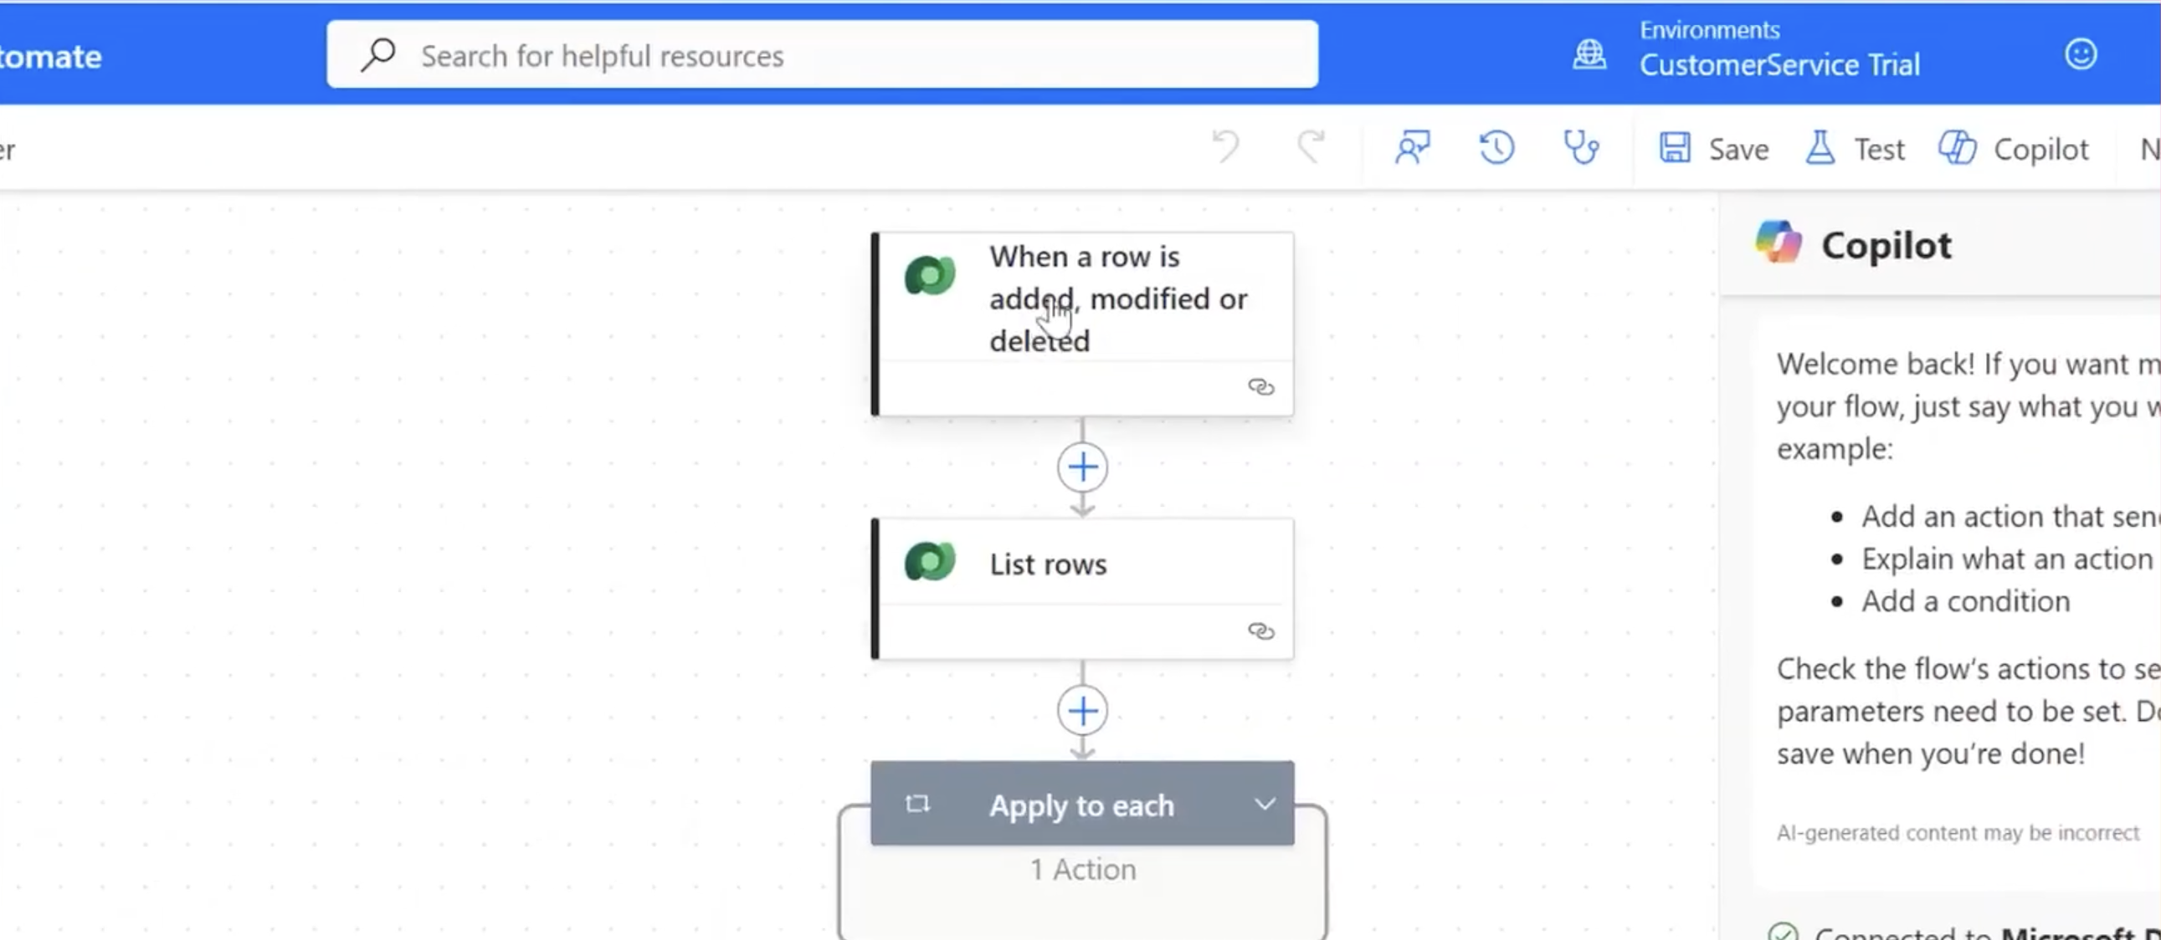
Task: Click the 'Add an action that sen' suggestion
Action: pos(2011,517)
